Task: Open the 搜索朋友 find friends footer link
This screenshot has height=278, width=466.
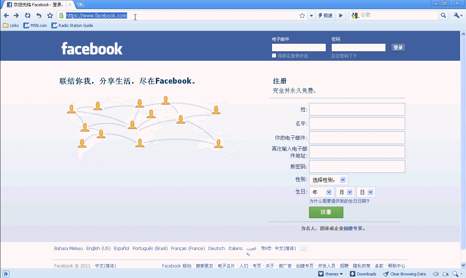Action: coord(205,266)
